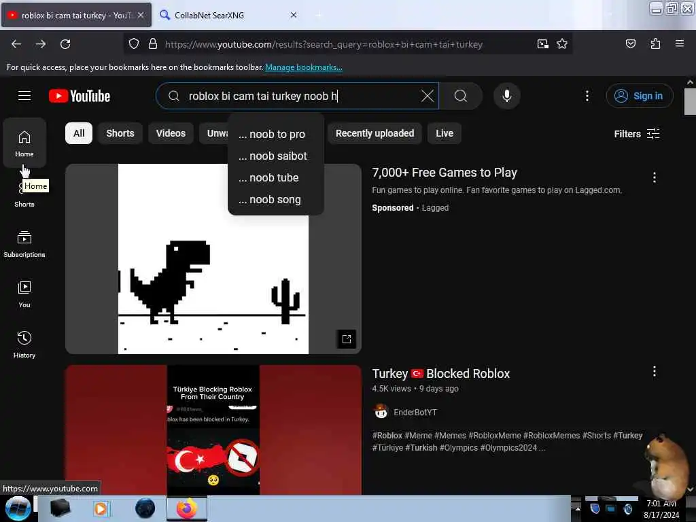Screen dimensions: 696x522
Task: Start voice search with the microphone icon
Action: pos(506,96)
